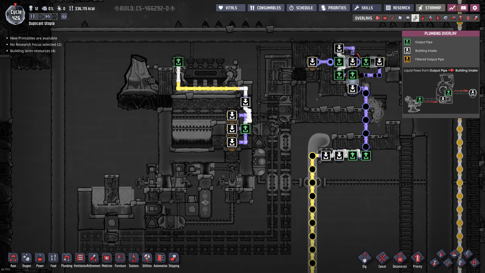
Task: Click the Starmap button
Action: coord(430,8)
